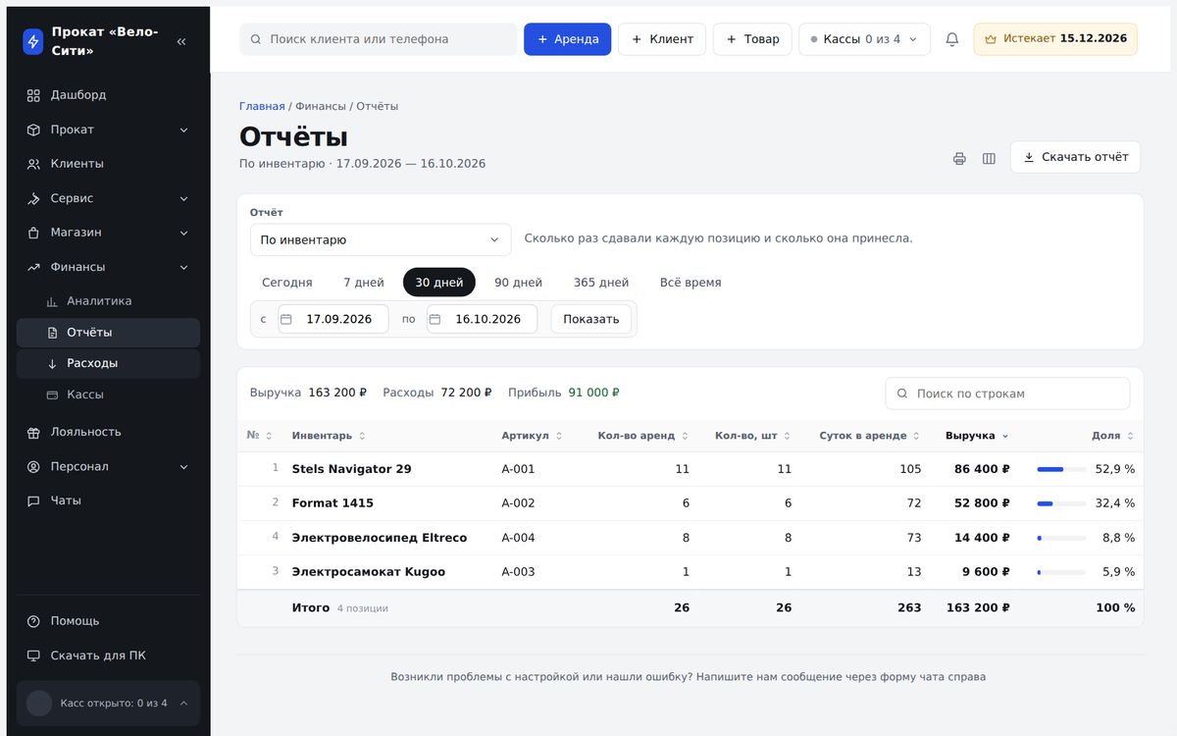
Task: Click the Скачать отчёт button
Action: [x=1075, y=157]
